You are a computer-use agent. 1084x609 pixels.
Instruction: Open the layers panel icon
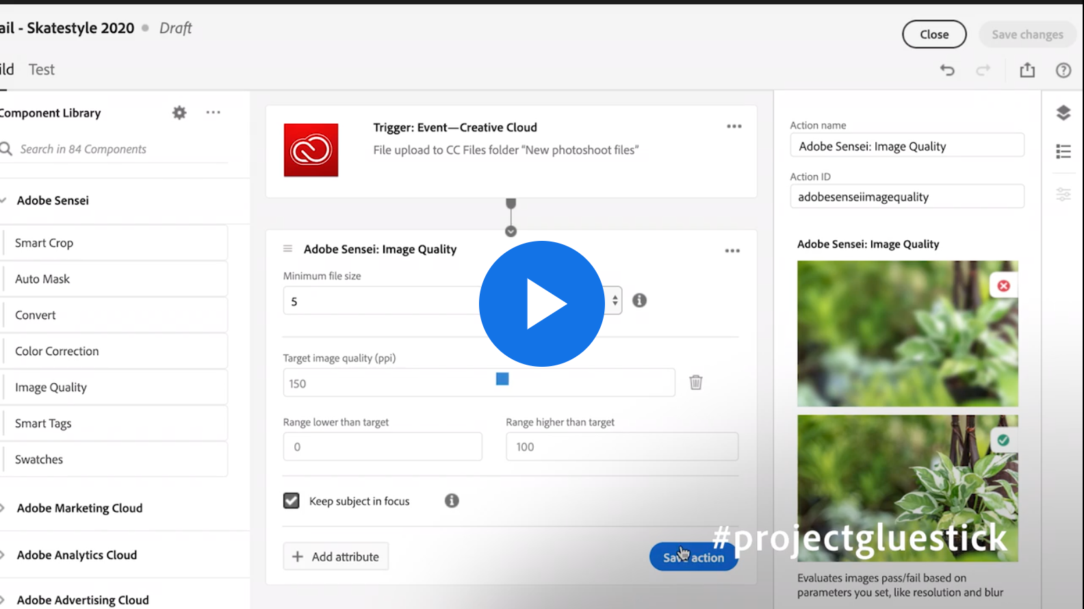(1063, 112)
